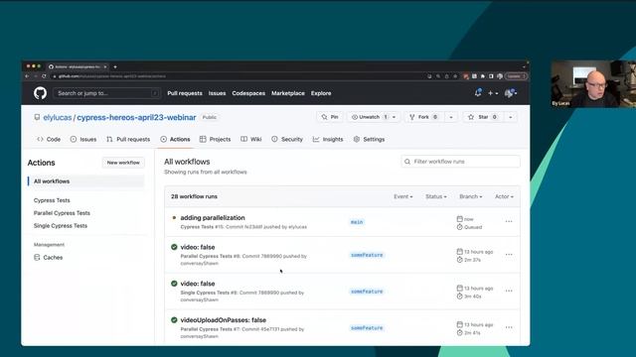Open Issues in top navigation
Screen dimensions: 636x357
point(217,93)
